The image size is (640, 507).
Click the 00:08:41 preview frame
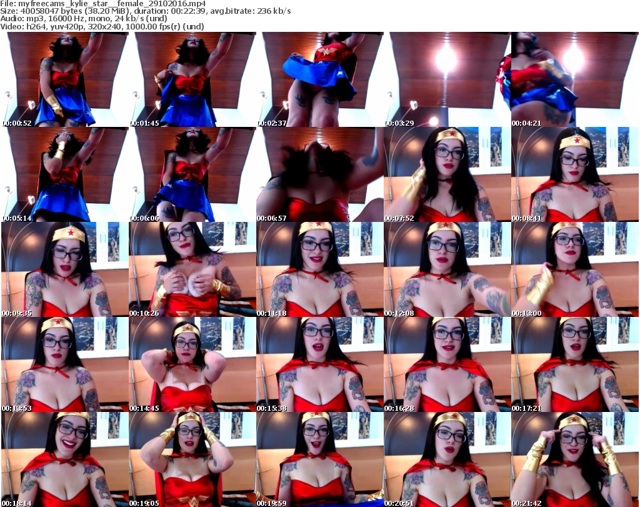click(575, 174)
